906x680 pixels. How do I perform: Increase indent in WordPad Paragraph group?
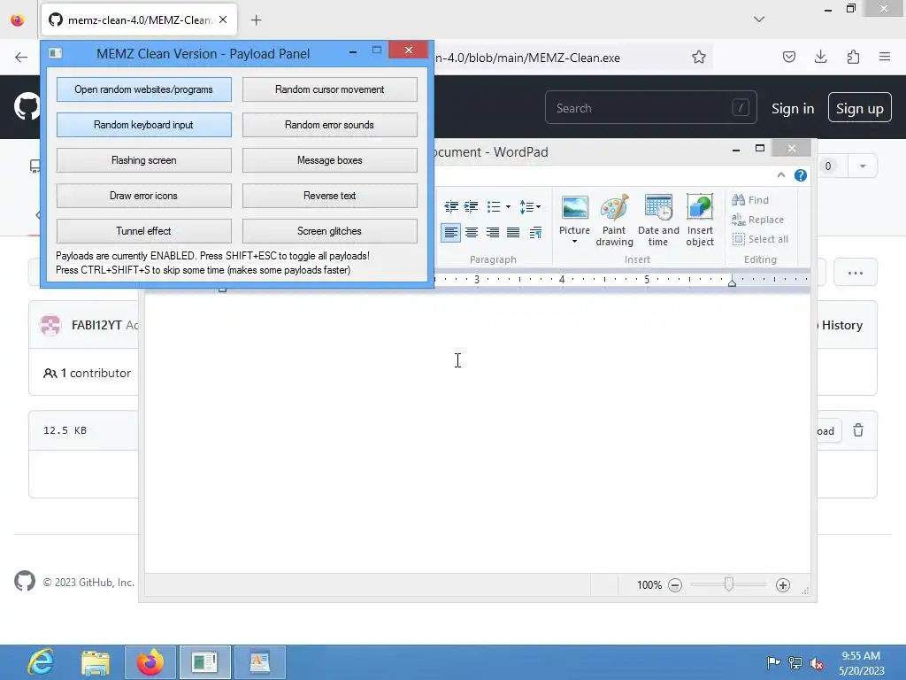(472, 206)
